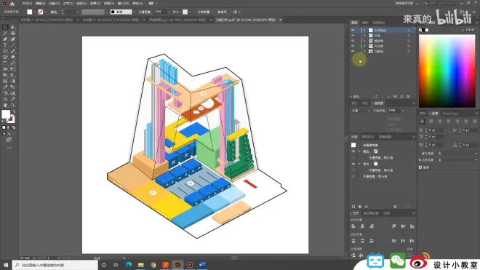Select the Gradient tool
480x270 pixels.
[x=13, y=82]
